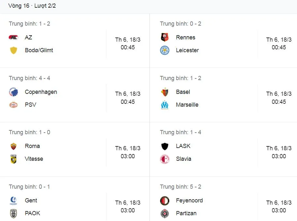Click the Roma club crest
The width and height of the screenshot is (297, 221).
coord(13,146)
